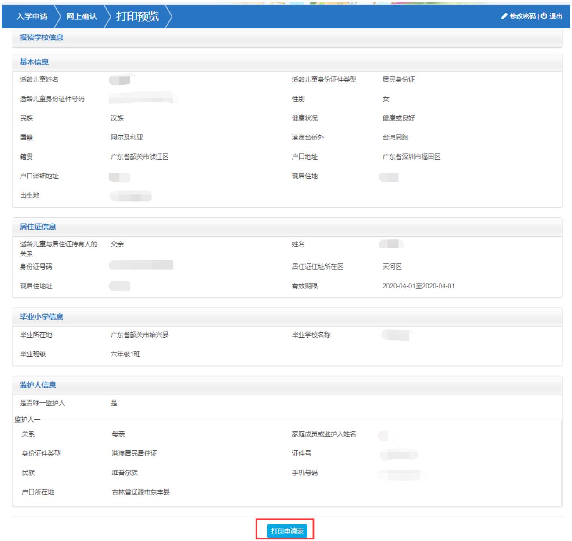Click the 证件号 label
Screen dimensions: 572x541
point(301,454)
